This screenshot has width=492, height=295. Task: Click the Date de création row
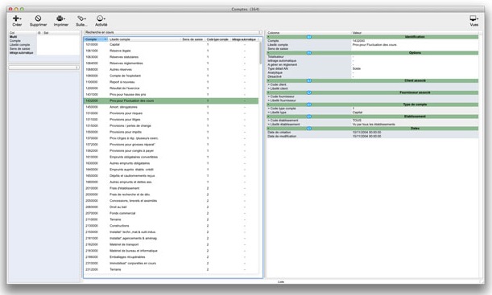(x=373, y=133)
